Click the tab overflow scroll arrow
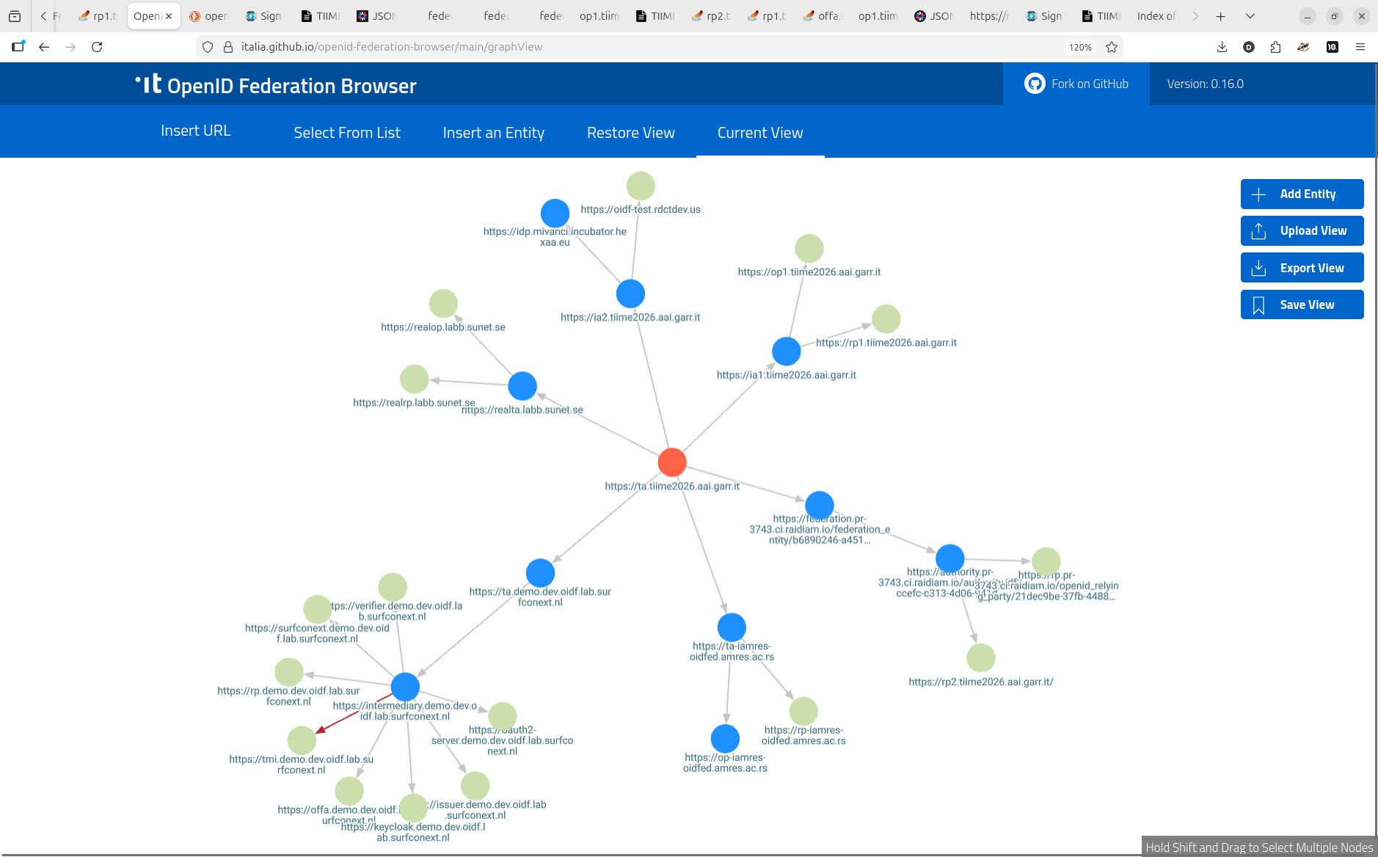The height and width of the screenshot is (857, 1378). point(1196,15)
